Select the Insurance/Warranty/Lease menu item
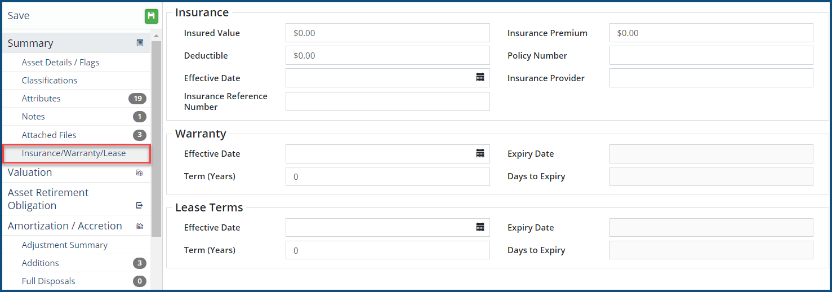Screen dimensions: 832x292 coord(74,153)
